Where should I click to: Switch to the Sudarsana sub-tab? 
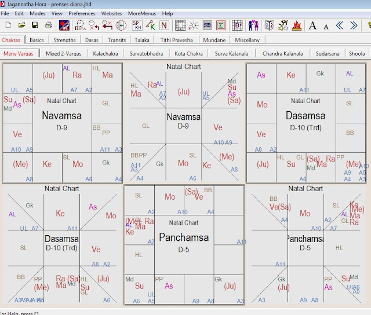click(328, 54)
